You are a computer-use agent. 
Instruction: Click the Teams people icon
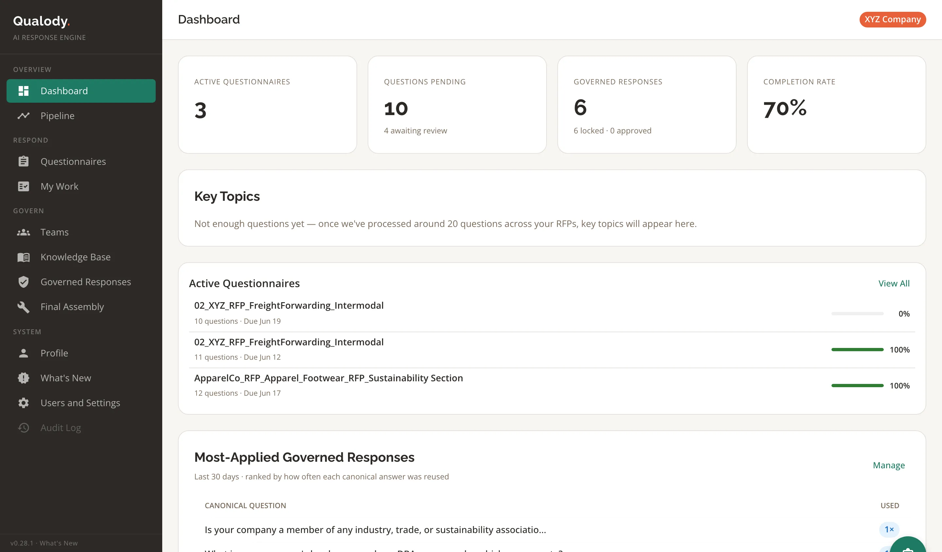tap(24, 232)
